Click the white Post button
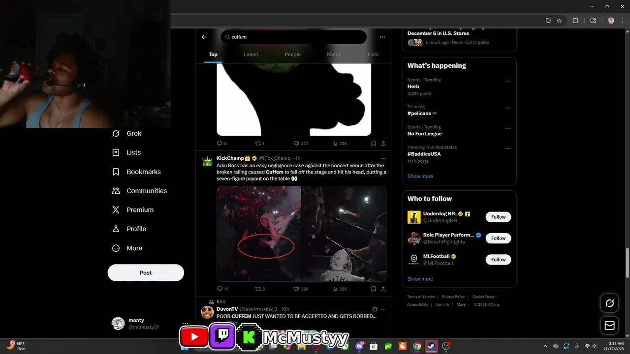 pyautogui.click(x=146, y=272)
